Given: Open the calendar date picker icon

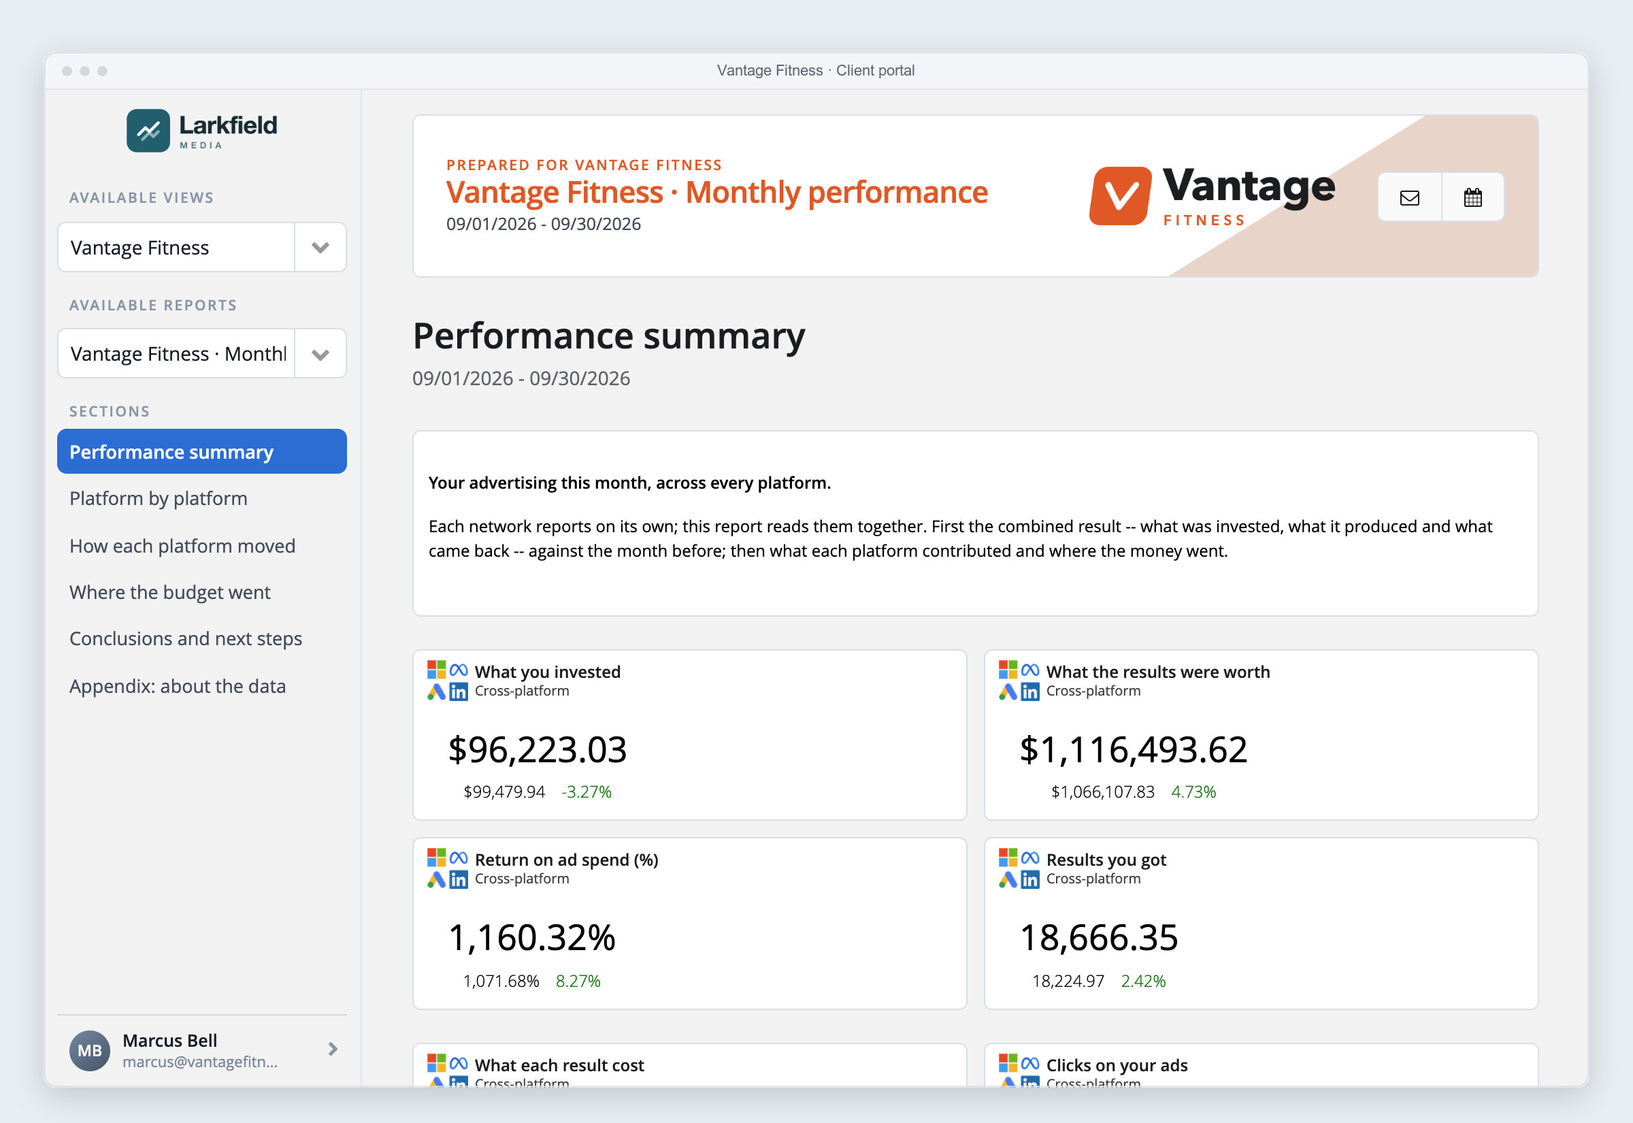Looking at the screenshot, I should click(1472, 198).
